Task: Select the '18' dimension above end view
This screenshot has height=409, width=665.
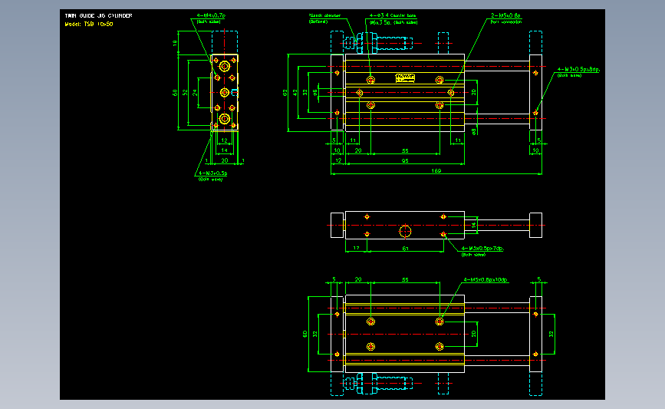Action: (175, 43)
